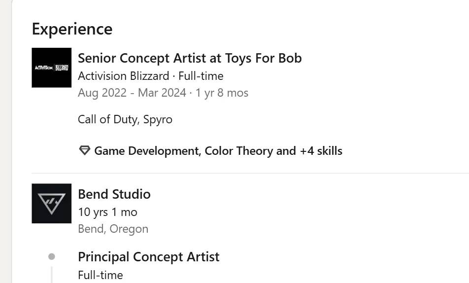This screenshot has width=469, height=283.
Task: Click the Activision Blizzard company name text
Action: point(123,76)
